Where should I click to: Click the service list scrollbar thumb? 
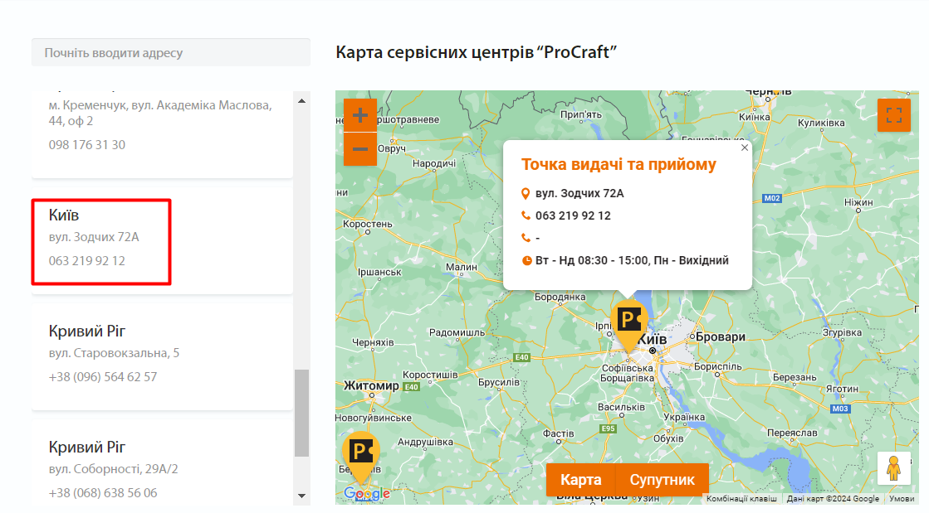click(x=301, y=413)
